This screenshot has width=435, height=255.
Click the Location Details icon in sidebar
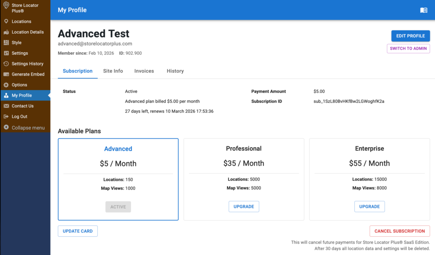[6, 32]
